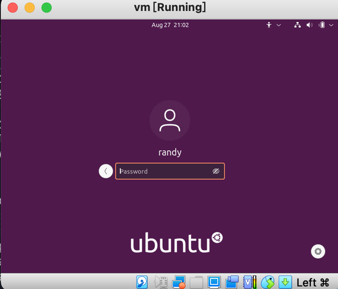The image size is (338, 289).
Task: Open the date and time Aug 27 21:02
Action: (x=170, y=25)
